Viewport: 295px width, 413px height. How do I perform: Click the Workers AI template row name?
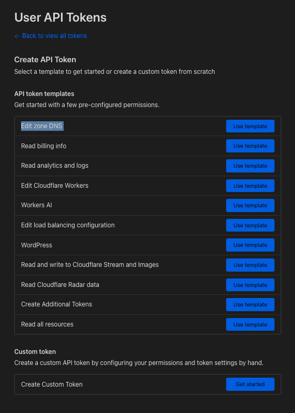point(36,205)
